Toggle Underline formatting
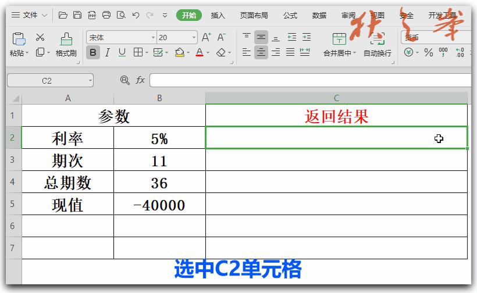 click(x=122, y=52)
